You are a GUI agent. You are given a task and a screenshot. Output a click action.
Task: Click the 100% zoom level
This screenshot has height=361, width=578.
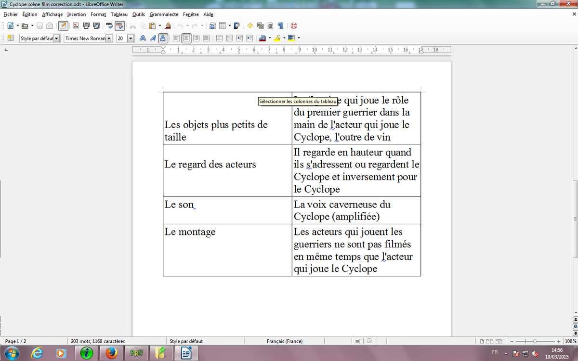[570, 341]
